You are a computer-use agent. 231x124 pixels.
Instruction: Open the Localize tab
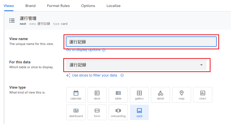(x=113, y=6)
